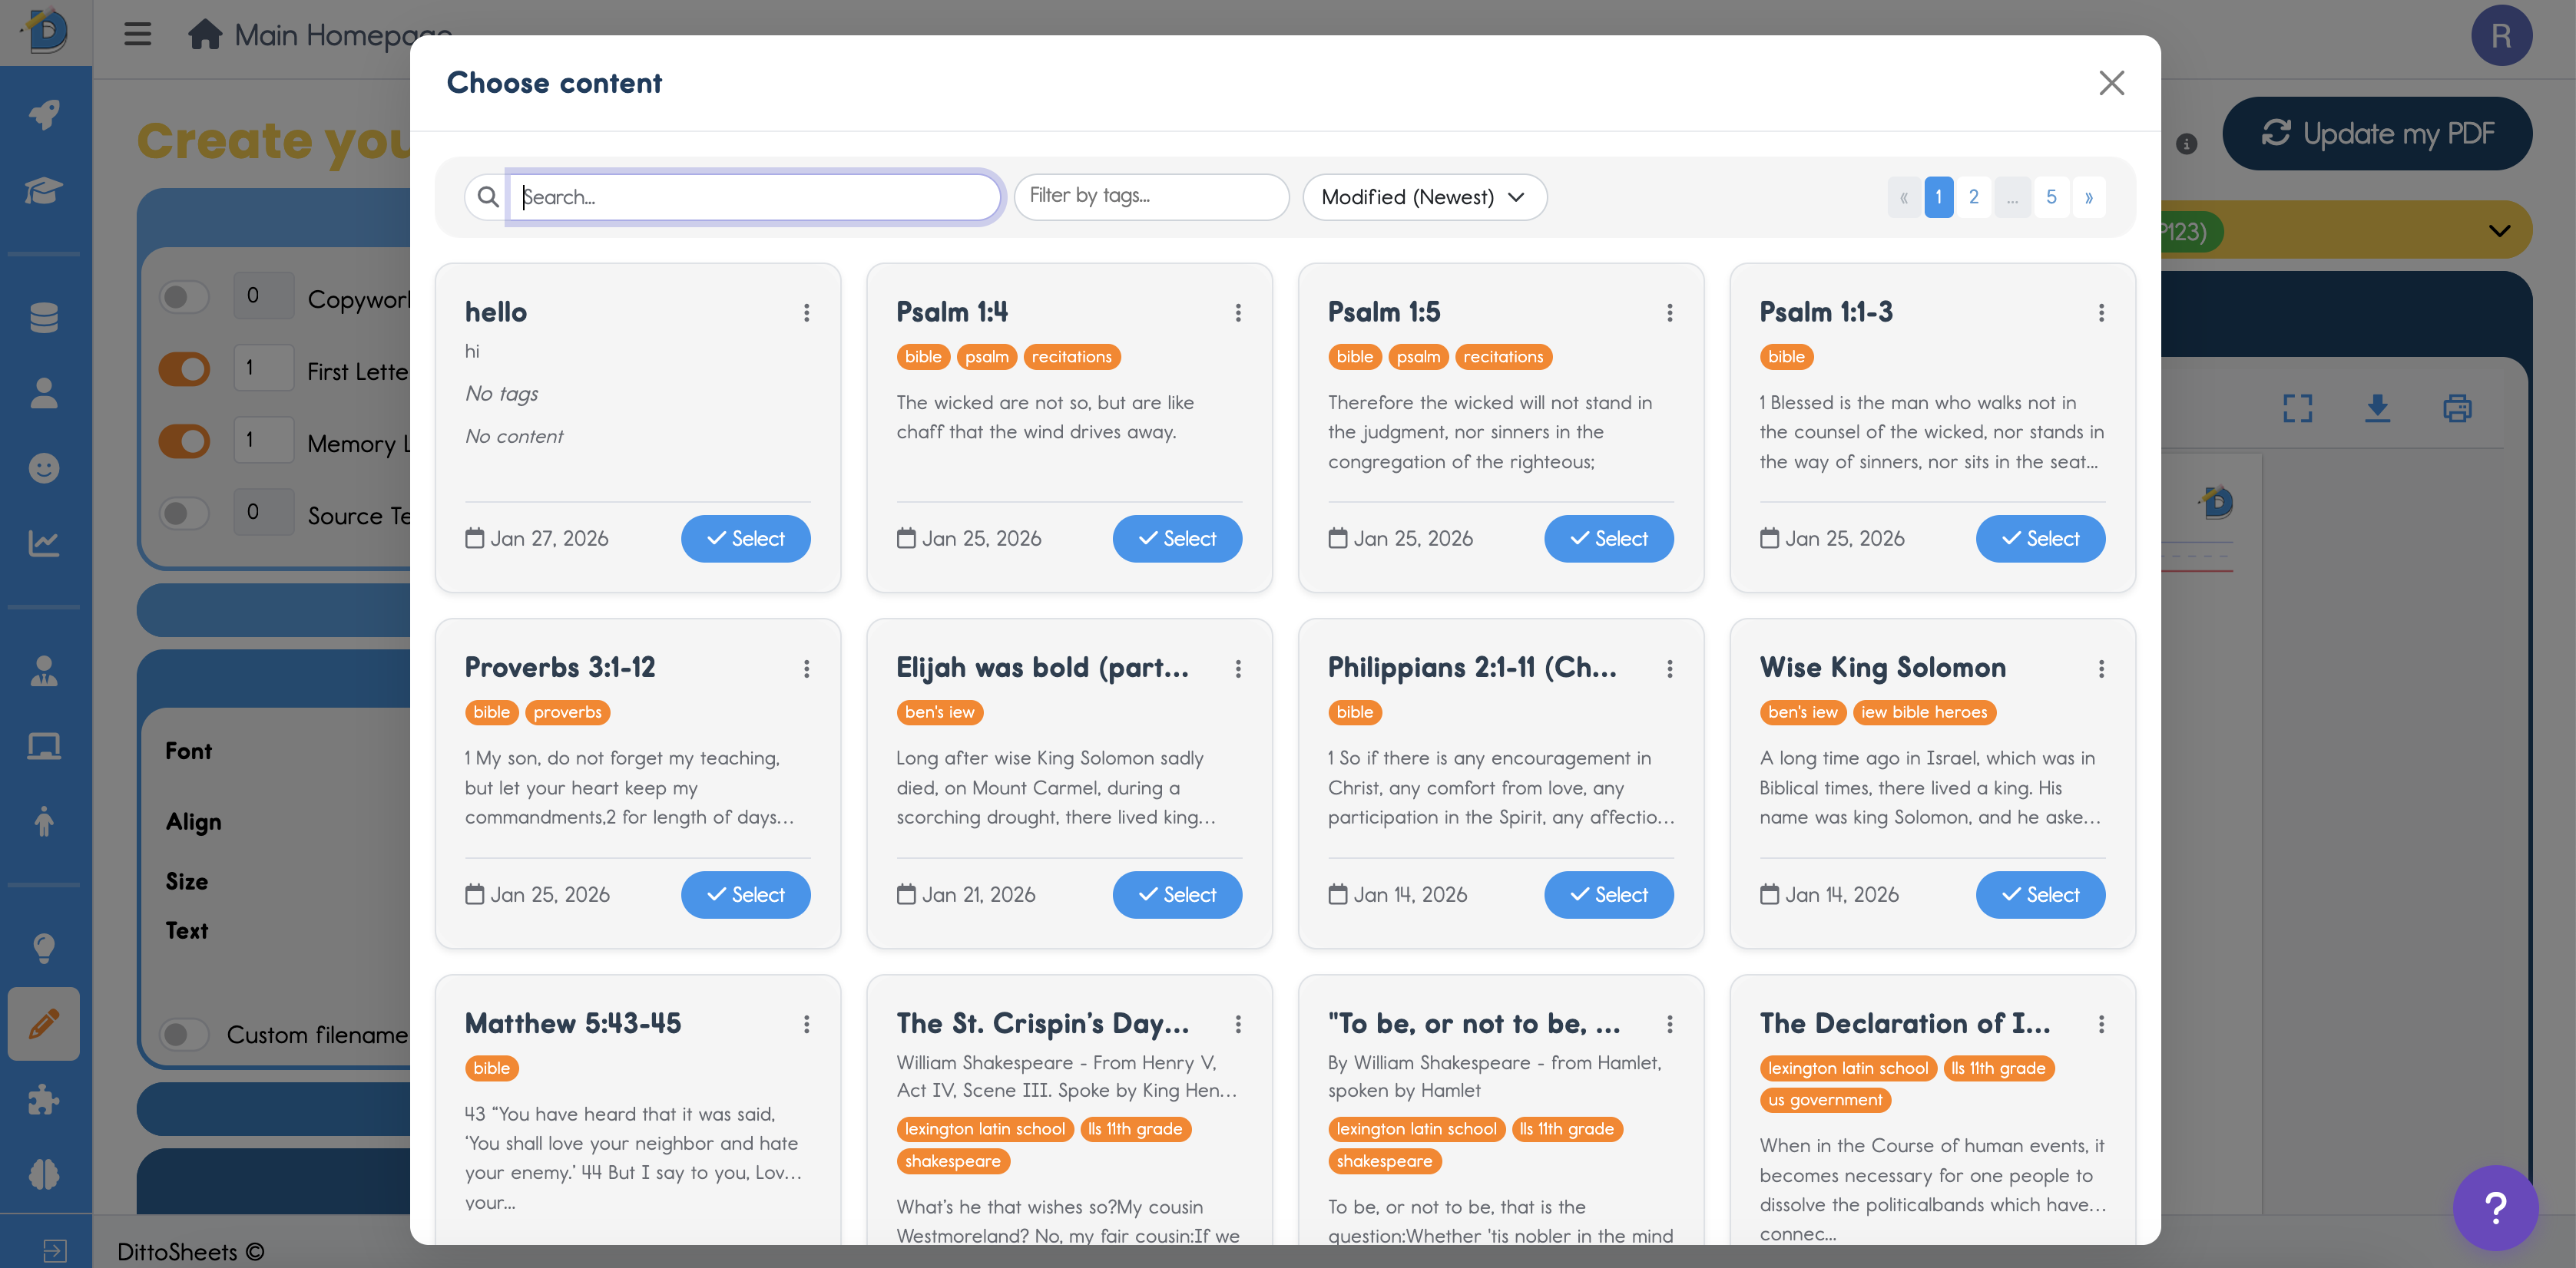This screenshot has width=2576, height=1268.
Task: Disable the First Letter toggle
Action: tap(184, 370)
